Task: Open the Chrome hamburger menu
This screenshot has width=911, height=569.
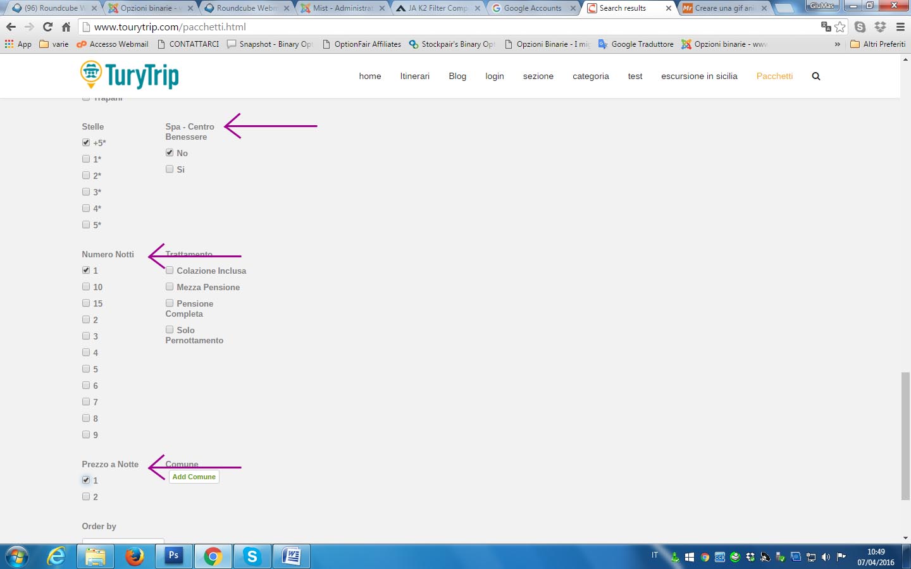Action: (900, 27)
